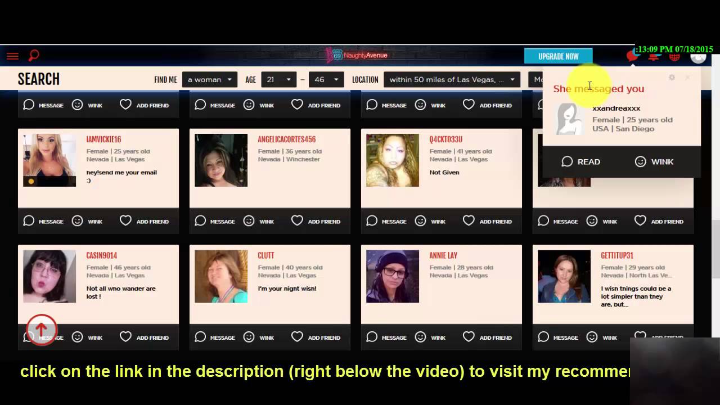Click GETTITUP31 profile photo

pyautogui.click(x=564, y=276)
